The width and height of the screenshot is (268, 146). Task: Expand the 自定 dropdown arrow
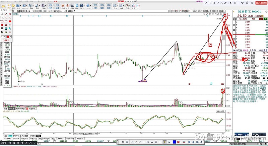117,5
